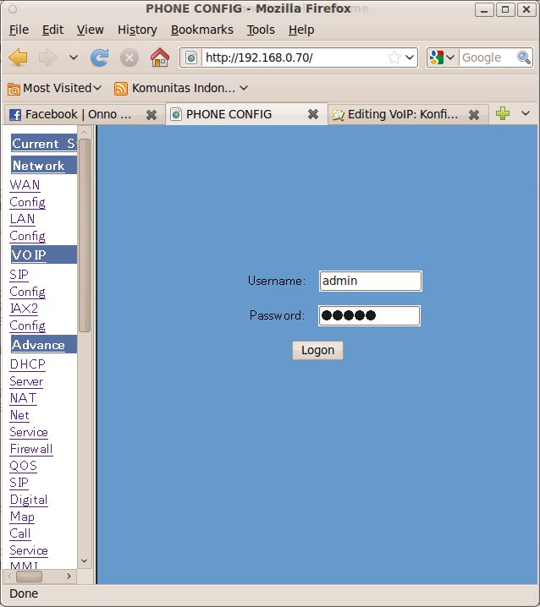The width and height of the screenshot is (540, 607).
Task: Close the Facebook tab
Action: [x=152, y=115]
